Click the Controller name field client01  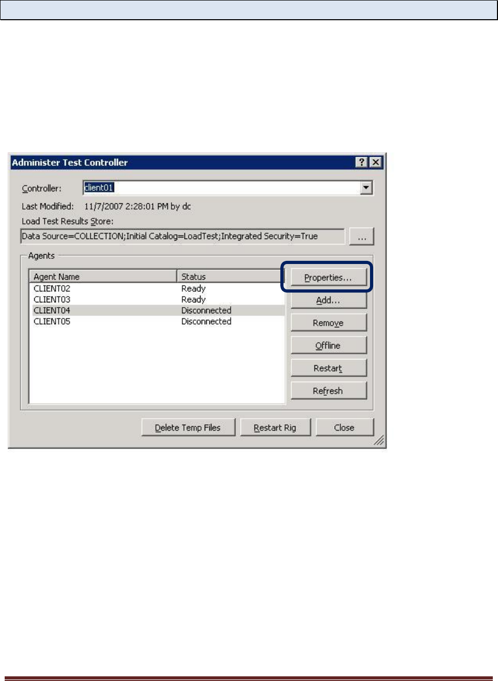pos(222,188)
